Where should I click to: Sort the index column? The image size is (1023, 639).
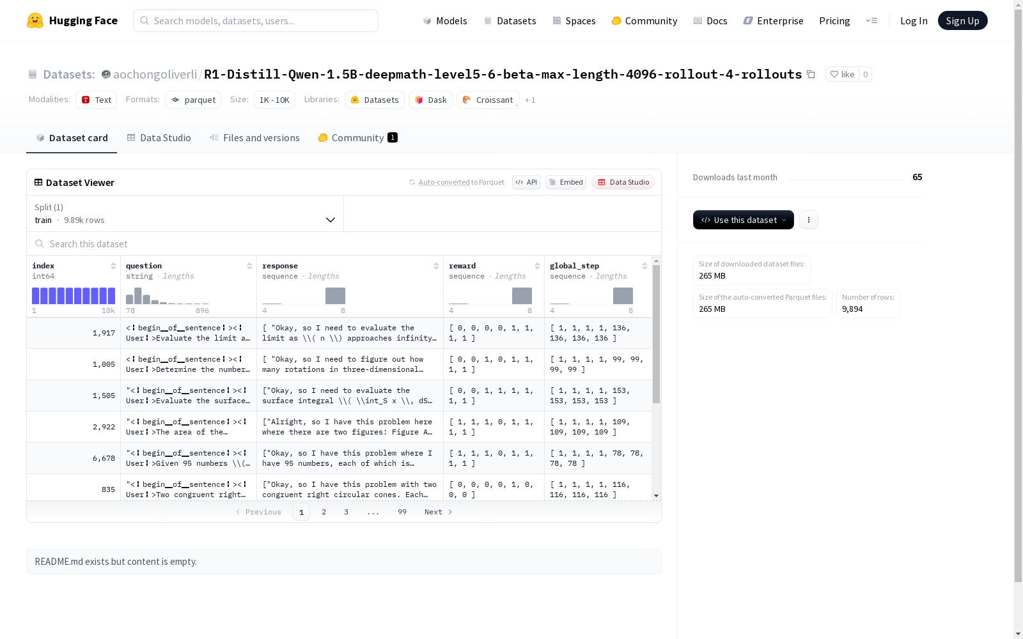[113, 266]
